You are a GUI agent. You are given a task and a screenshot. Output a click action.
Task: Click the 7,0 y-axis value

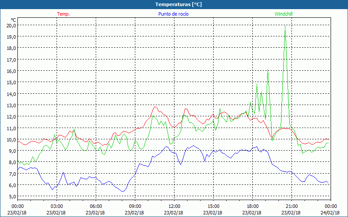tap(13, 174)
